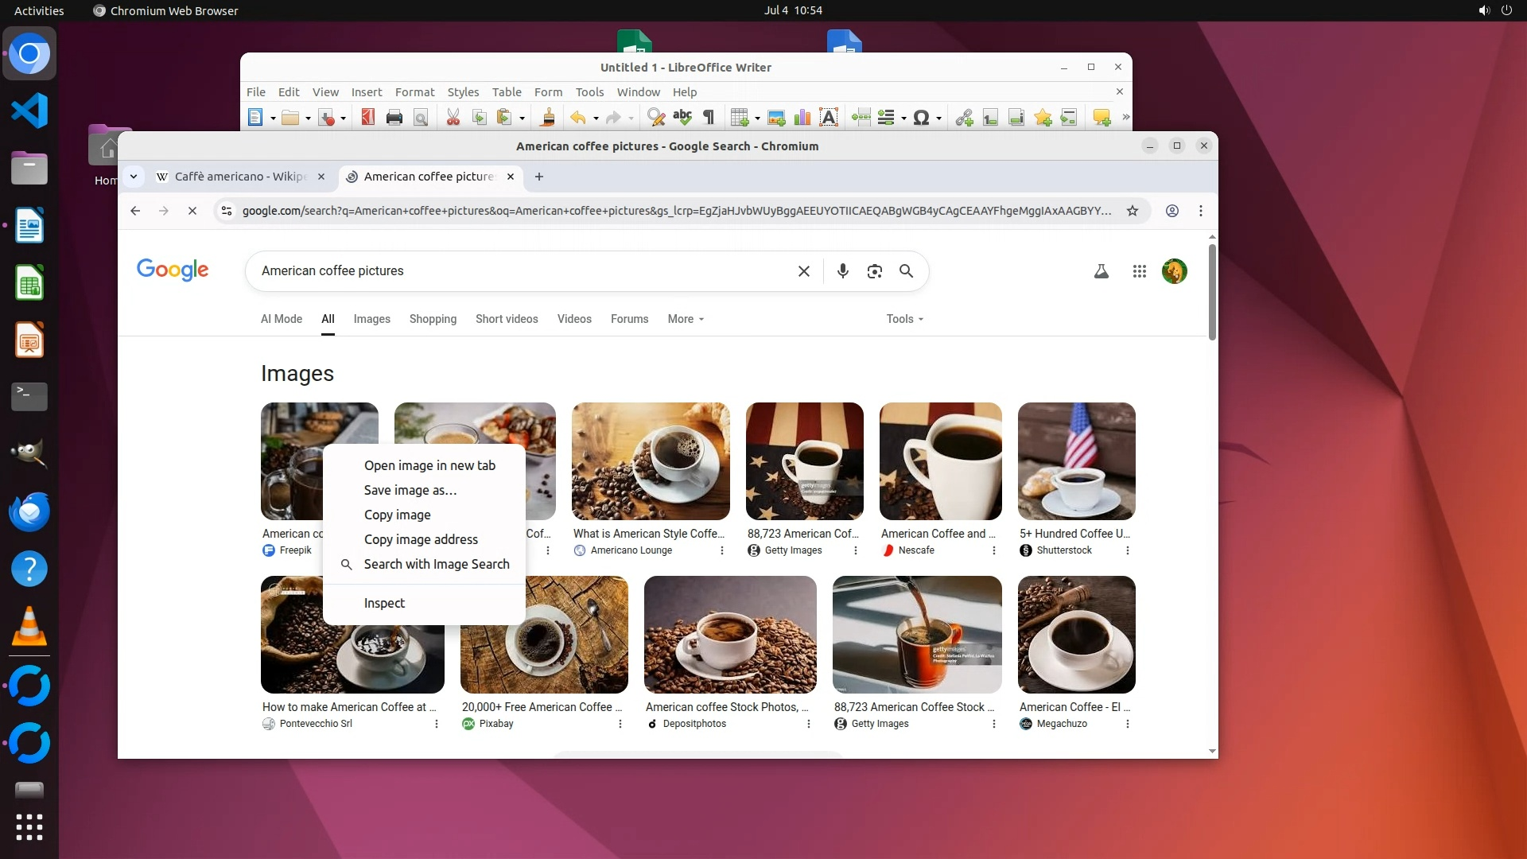
Task: Open the Google apps grid icon
Action: [x=1140, y=271]
